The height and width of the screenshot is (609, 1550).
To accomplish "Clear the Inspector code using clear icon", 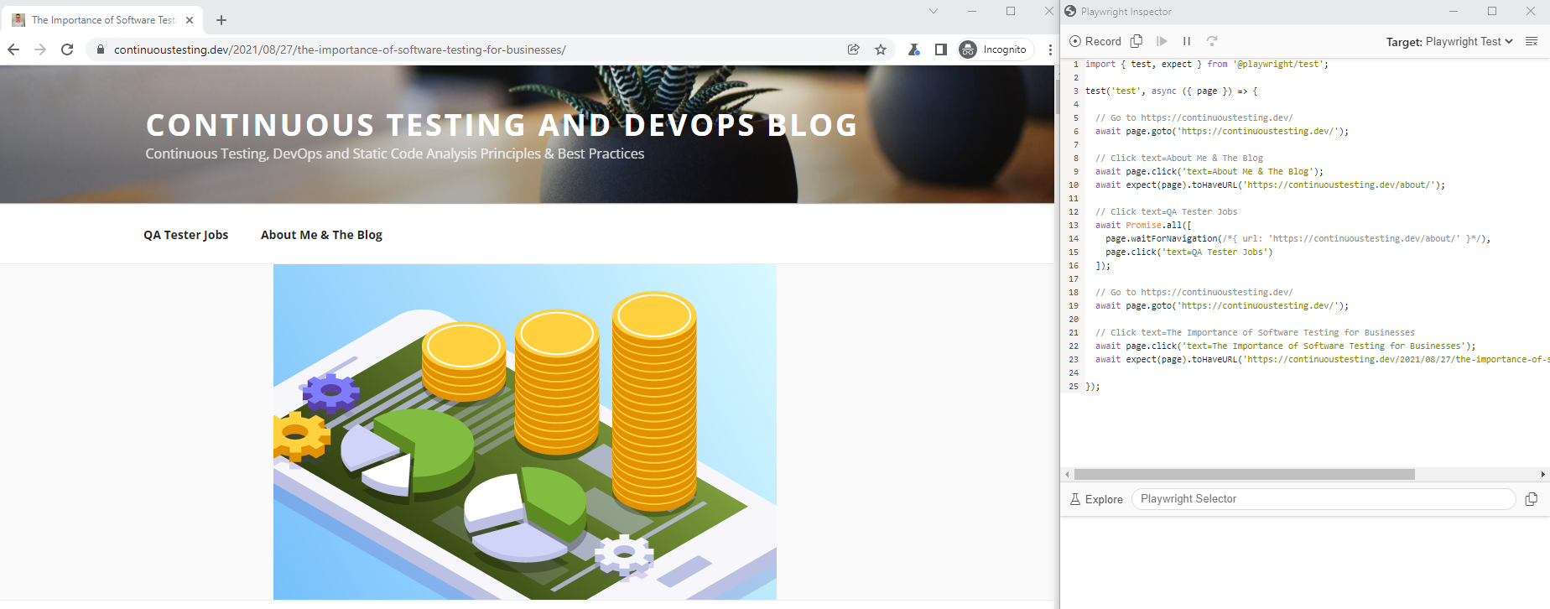I will tap(1531, 41).
